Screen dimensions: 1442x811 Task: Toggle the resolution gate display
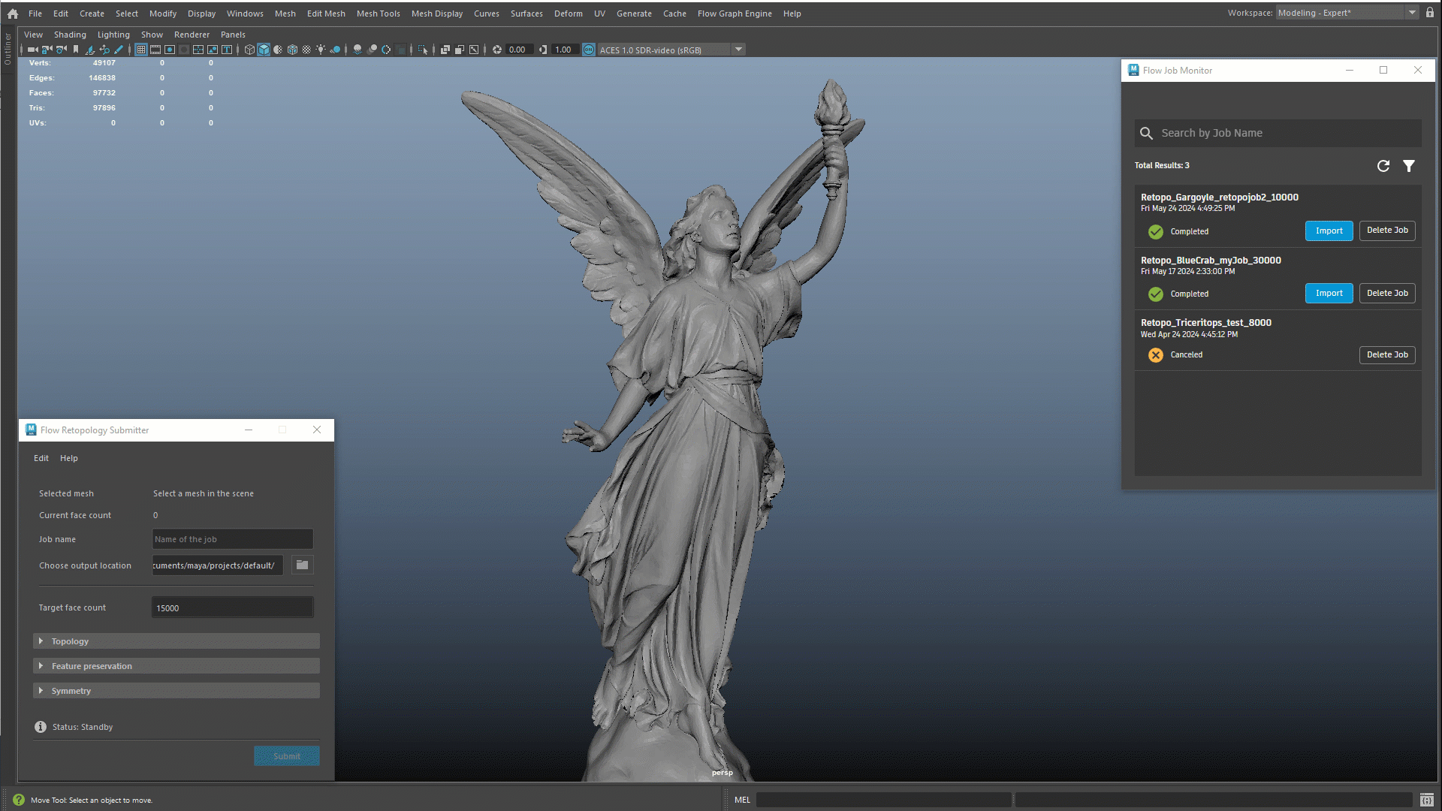click(170, 50)
